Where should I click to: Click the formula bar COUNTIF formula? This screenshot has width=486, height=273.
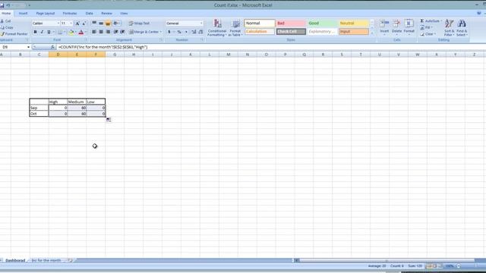[x=103, y=47]
